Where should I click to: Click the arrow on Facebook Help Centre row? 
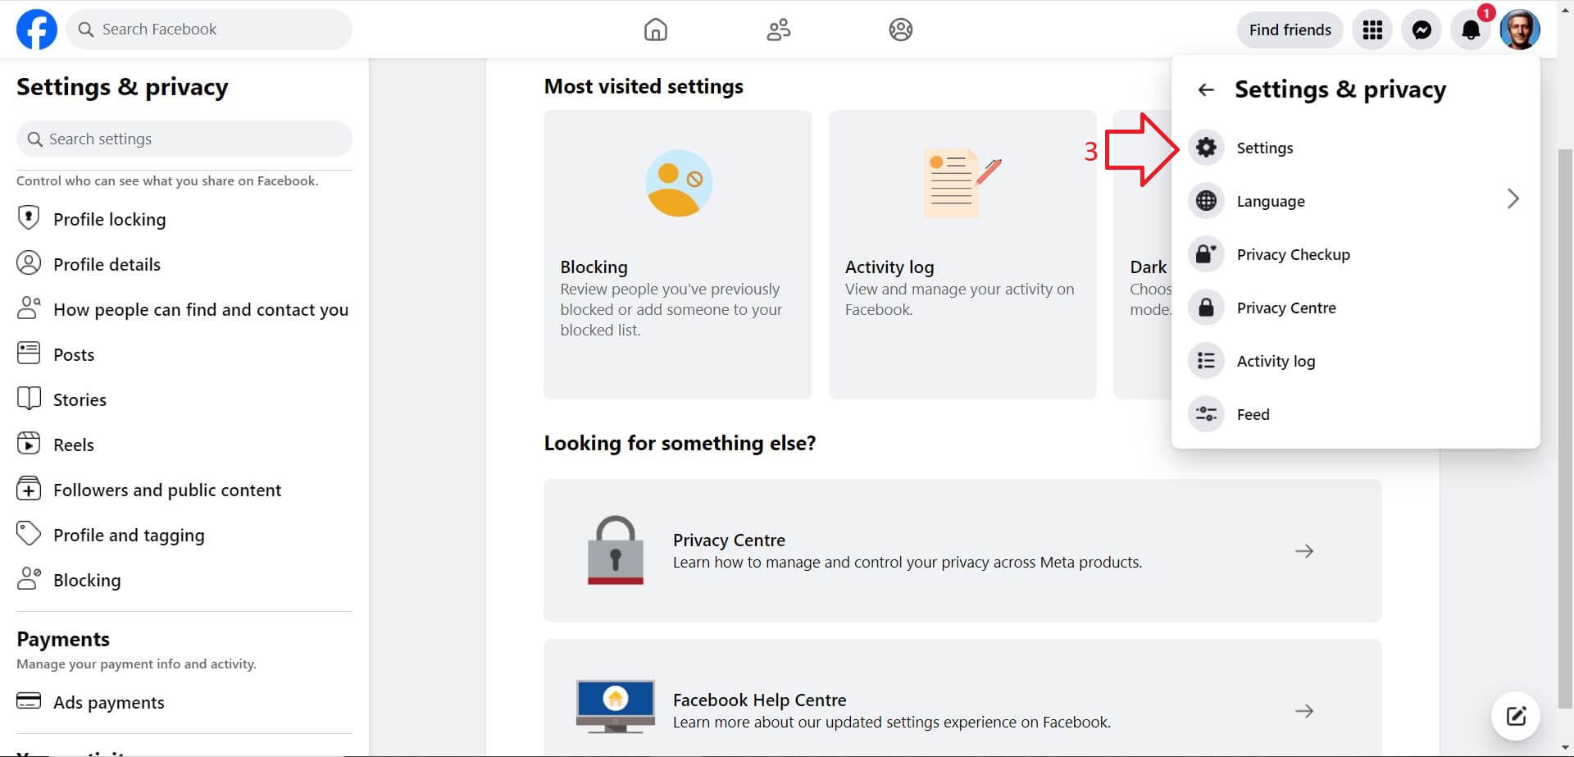tap(1303, 711)
